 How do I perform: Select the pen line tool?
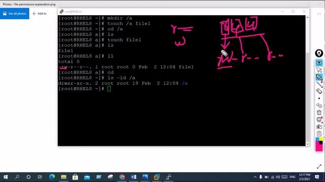point(319,84)
